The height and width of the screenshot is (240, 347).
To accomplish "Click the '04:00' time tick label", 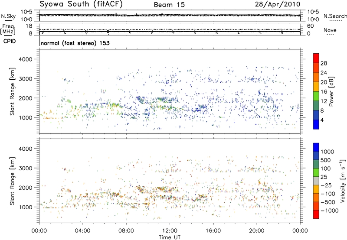I will (83, 231).
